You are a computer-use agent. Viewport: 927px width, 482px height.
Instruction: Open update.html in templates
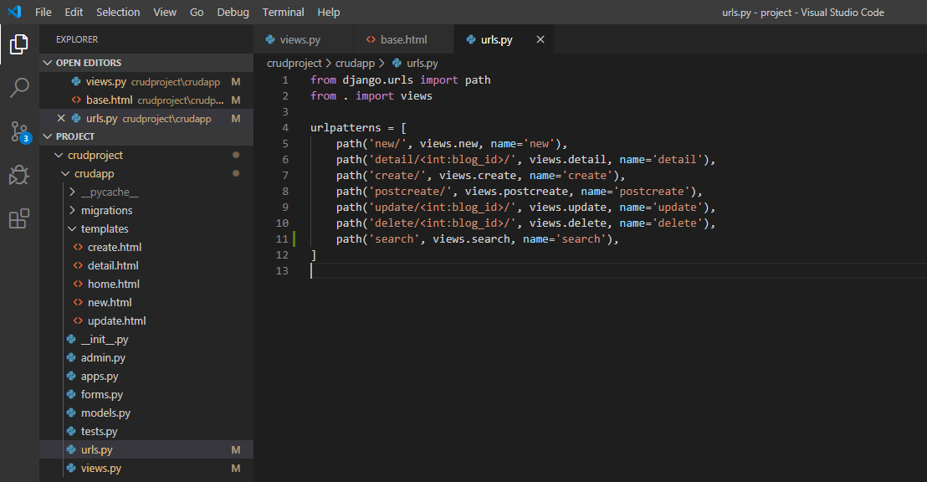(x=146, y=320)
